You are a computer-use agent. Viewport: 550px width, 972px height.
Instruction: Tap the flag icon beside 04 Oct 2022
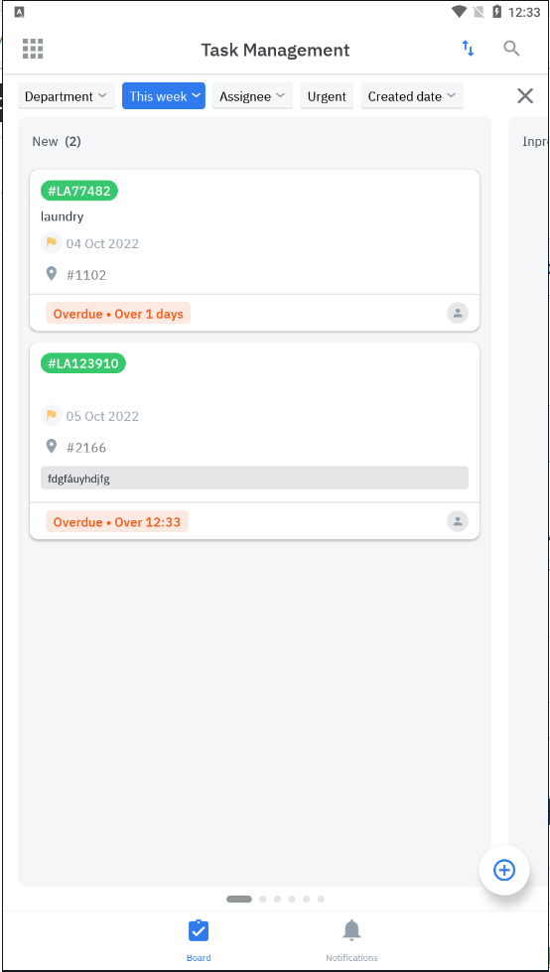pyautogui.click(x=52, y=243)
